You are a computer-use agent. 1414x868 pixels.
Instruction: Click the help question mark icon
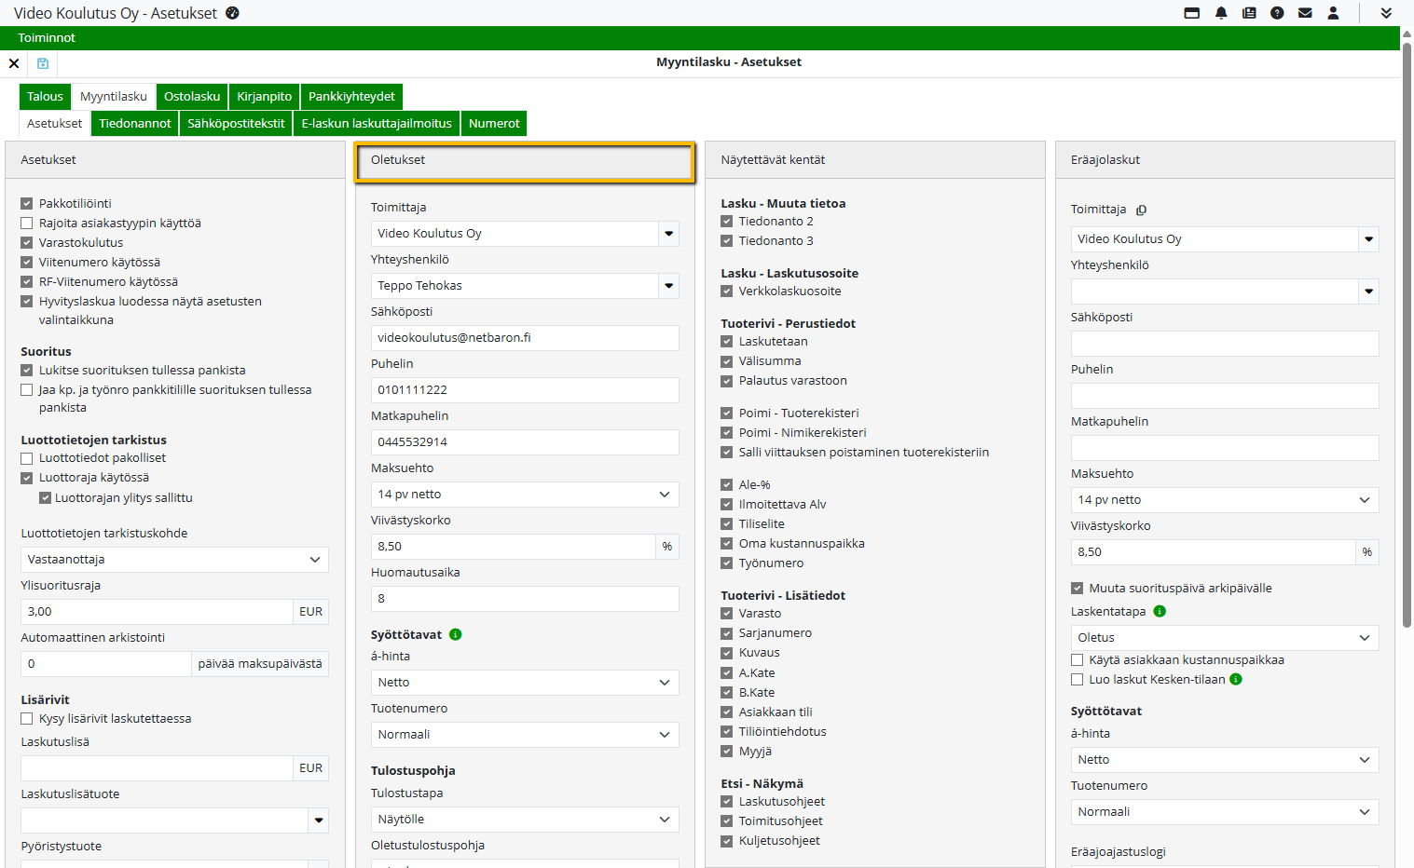(1277, 13)
